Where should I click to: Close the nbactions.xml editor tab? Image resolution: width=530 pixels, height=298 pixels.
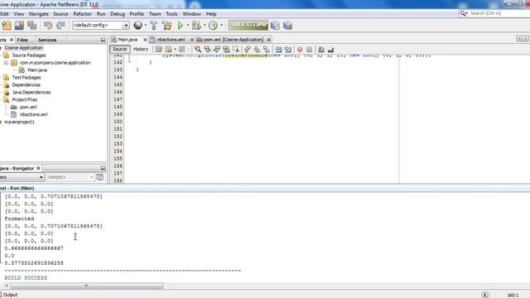point(192,40)
